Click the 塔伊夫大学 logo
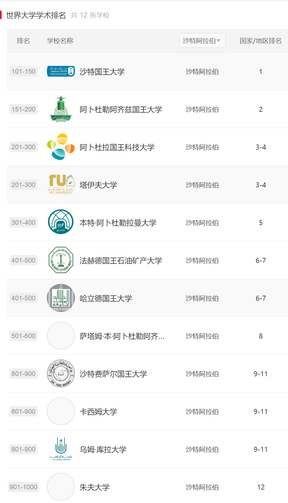The image size is (288, 503). pyautogui.click(x=61, y=185)
